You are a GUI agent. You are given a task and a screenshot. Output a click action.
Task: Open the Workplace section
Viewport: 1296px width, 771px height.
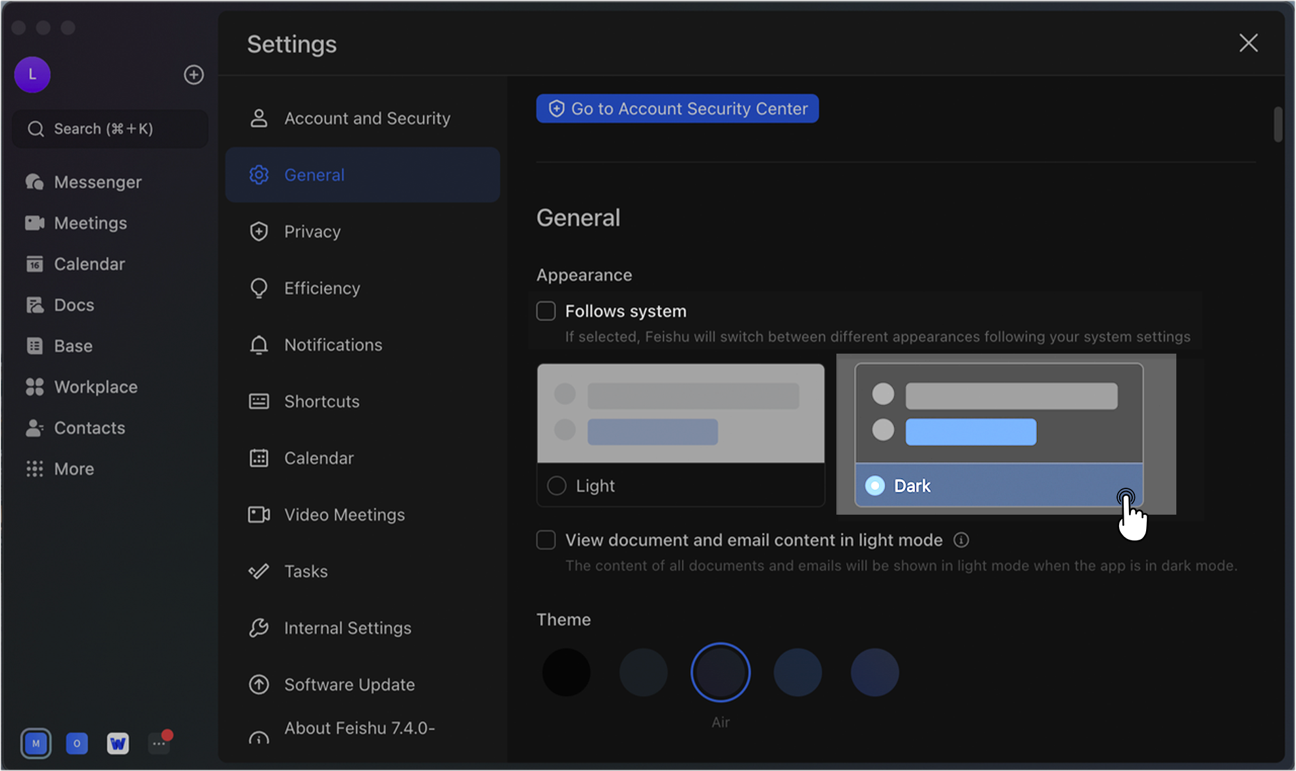click(95, 386)
